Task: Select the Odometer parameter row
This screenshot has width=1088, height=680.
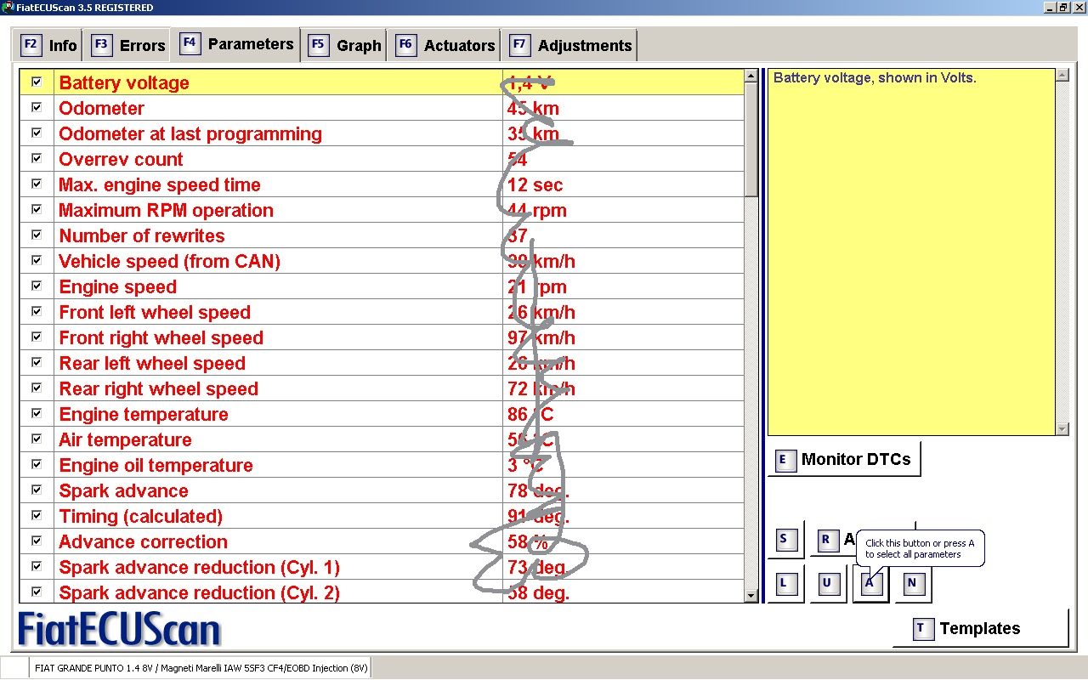Action: (255, 109)
